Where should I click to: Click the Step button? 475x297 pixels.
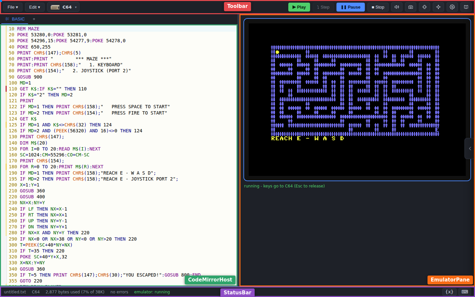(x=323, y=7)
